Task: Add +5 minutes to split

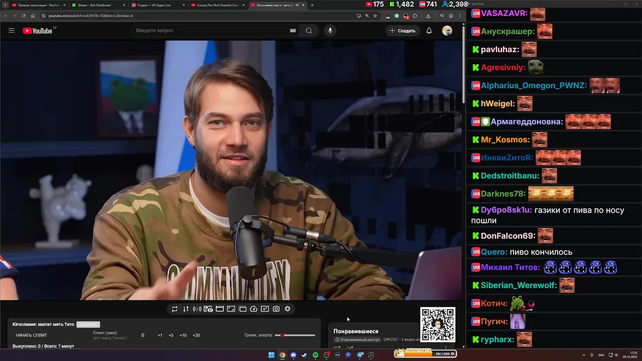Action: coord(171,335)
